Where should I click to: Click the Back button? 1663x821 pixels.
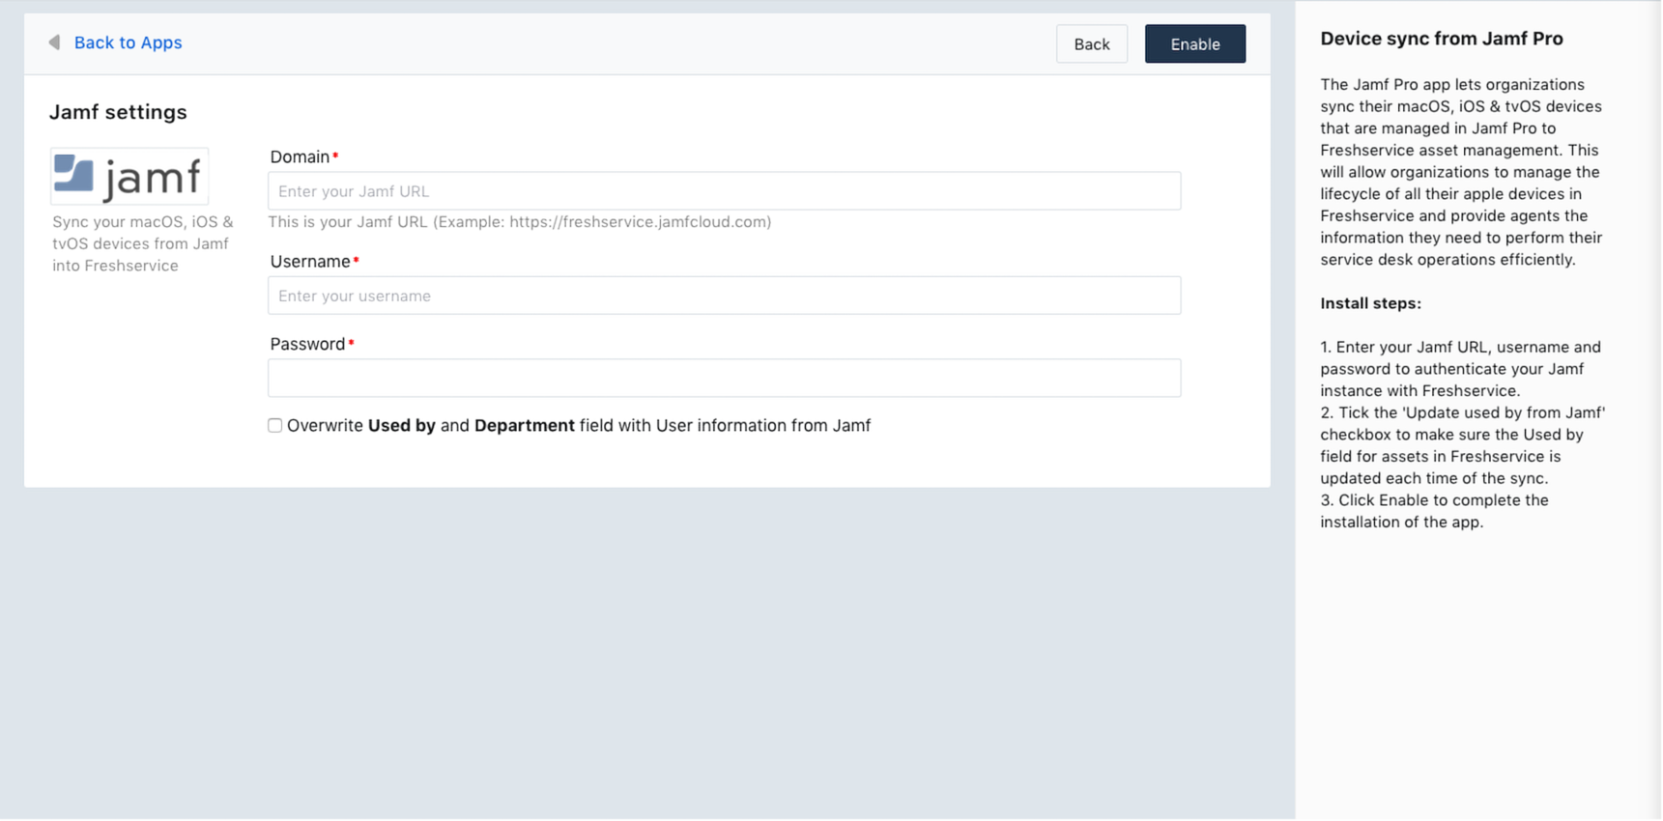coord(1091,44)
